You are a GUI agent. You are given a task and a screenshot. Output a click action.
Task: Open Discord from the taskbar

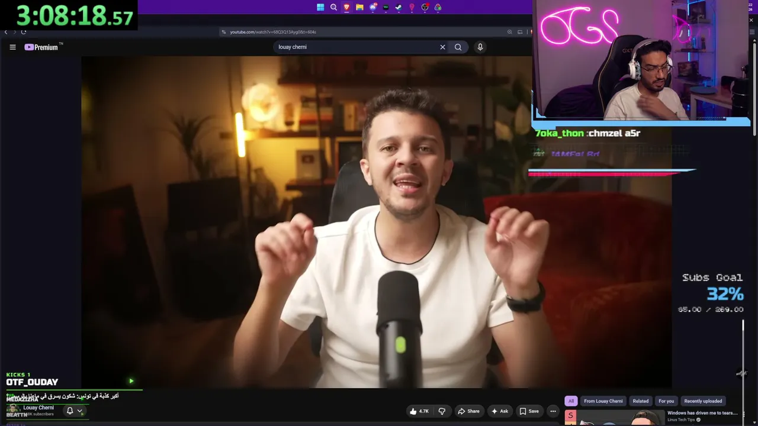372,7
